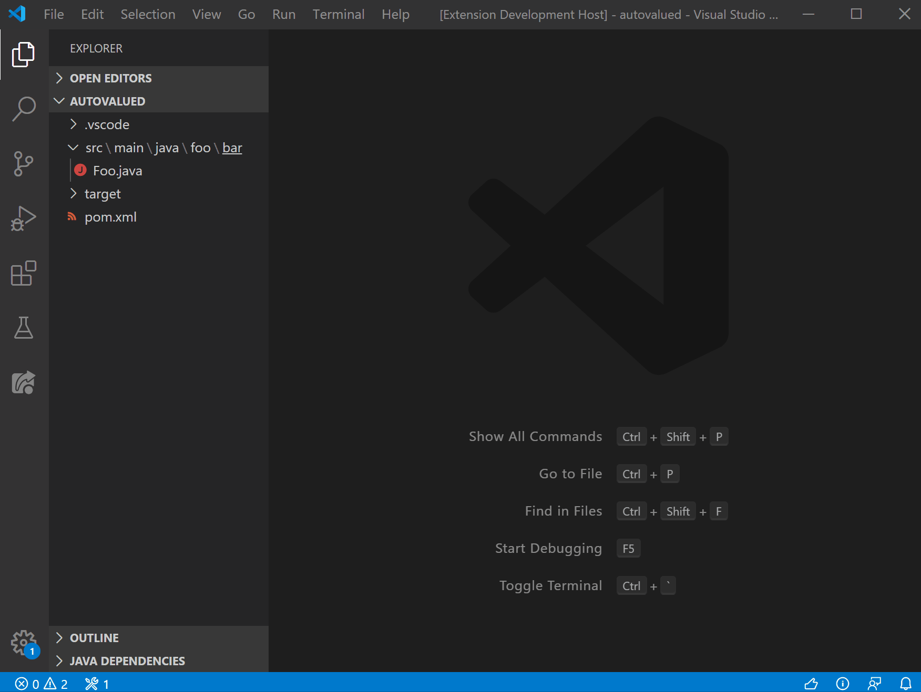Click the Start Debugging F5 key hint

click(628, 548)
